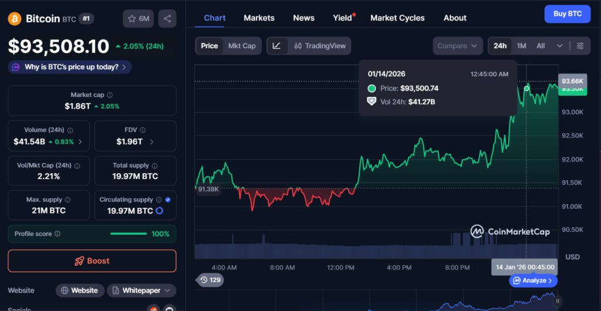Switch to TradingView chart mode
The height and width of the screenshot is (311, 601).
pyautogui.click(x=320, y=46)
